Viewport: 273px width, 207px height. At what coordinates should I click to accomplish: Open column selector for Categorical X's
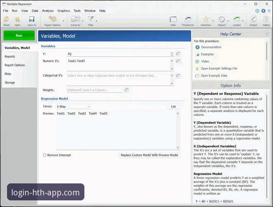(178, 76)
